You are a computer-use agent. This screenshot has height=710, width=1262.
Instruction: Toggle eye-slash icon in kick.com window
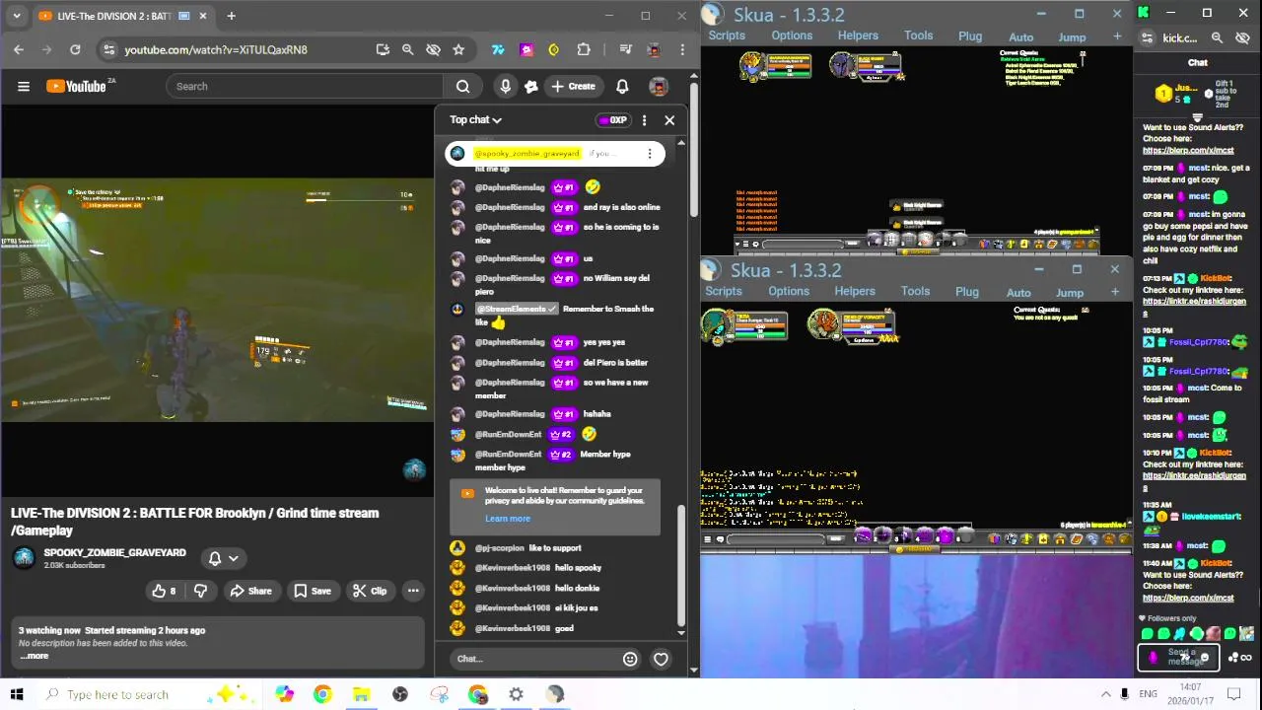(x=1242, y=37)
